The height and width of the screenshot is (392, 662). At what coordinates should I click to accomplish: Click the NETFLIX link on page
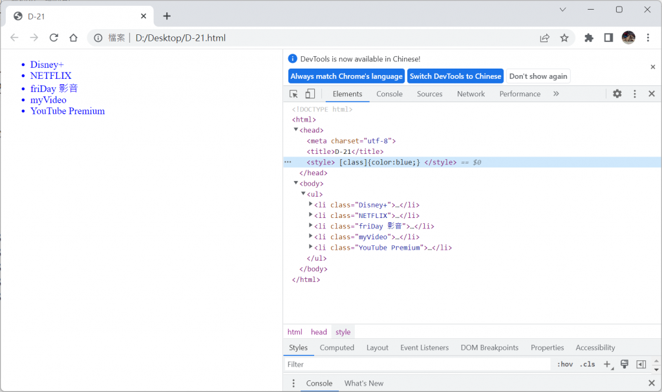point(50,76)
